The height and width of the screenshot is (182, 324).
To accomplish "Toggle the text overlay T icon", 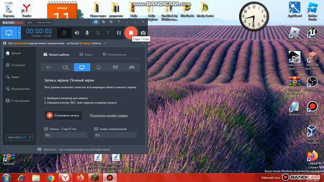I will pyautogui.click(x=108, y=33).
